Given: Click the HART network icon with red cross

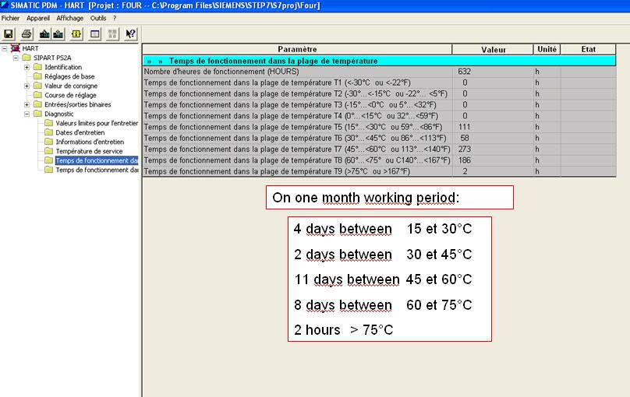Looking at the screenshot, I should coord(16,48).
